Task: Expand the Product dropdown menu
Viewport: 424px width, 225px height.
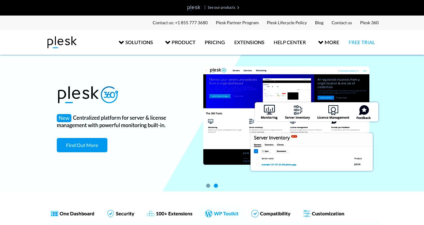Action: point(180,42)
